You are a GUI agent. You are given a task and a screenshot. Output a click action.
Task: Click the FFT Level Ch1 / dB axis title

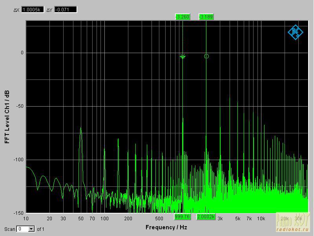7,117
